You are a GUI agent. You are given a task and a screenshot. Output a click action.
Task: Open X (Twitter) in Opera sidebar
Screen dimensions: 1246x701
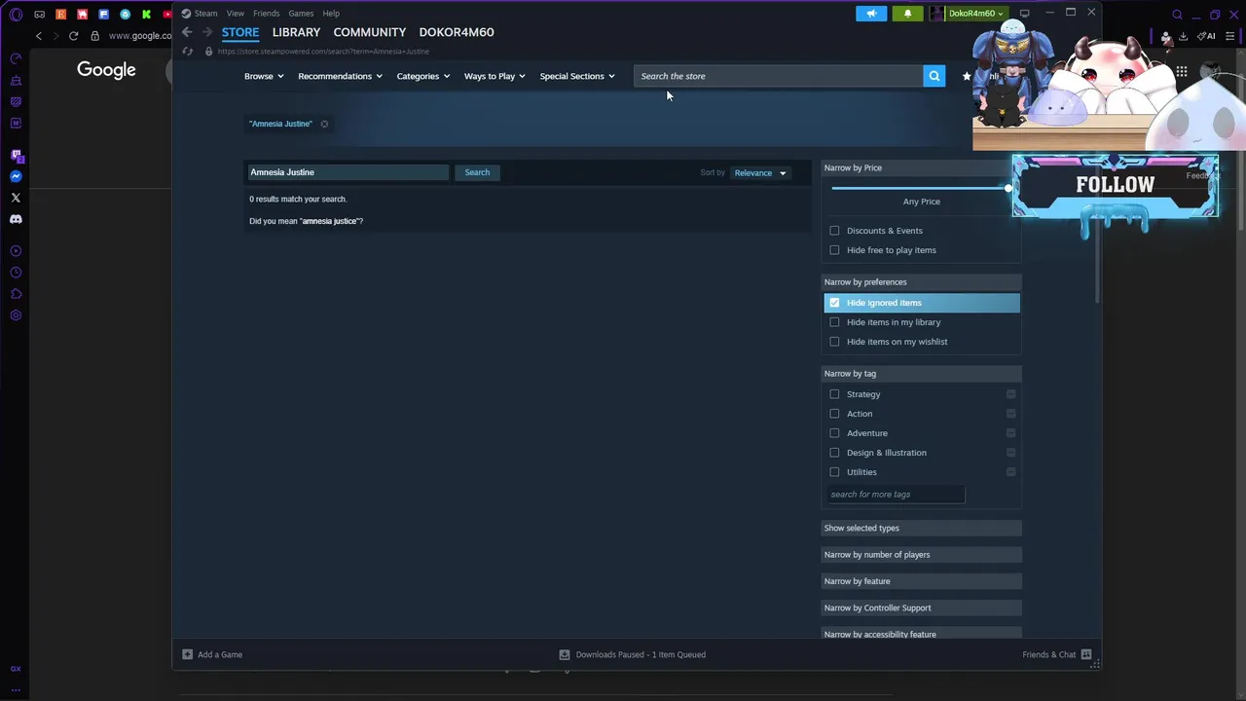coord(16,198)
